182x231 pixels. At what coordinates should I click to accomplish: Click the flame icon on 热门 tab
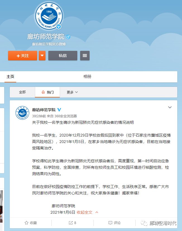[43, 92]
